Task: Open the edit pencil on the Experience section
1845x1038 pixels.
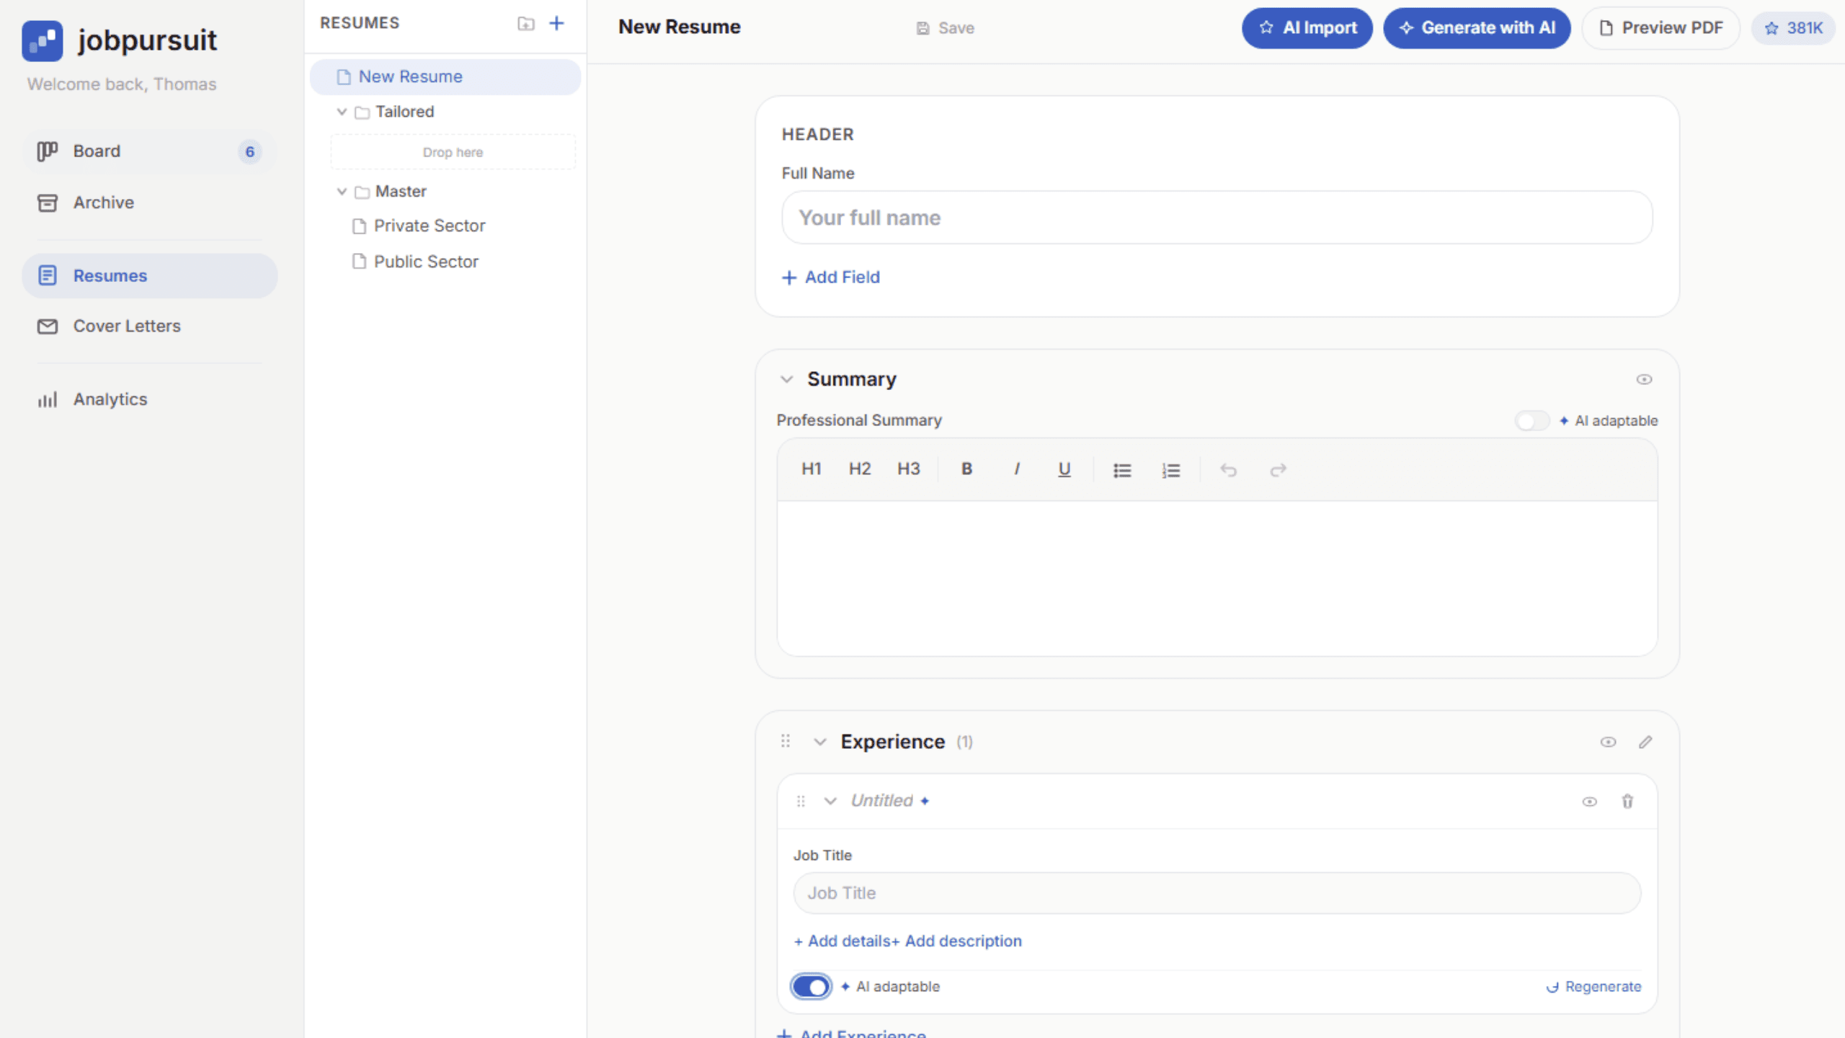Action: (x=1645, y=742)
